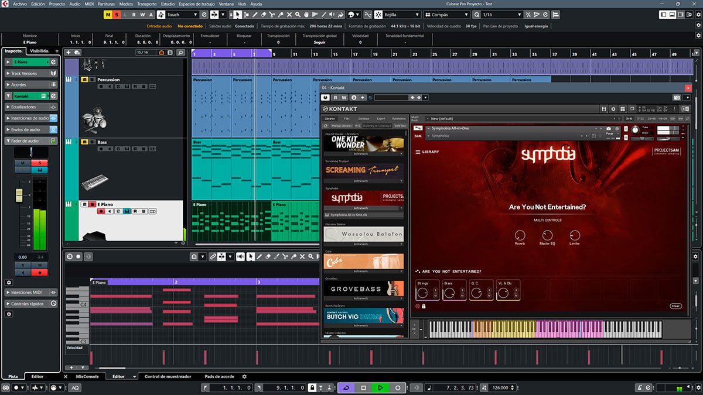Toggle global Solo S button in toolbar
The height and width of the screenshot is (395, 703).
pyautogui.click(x=117, y=15)
